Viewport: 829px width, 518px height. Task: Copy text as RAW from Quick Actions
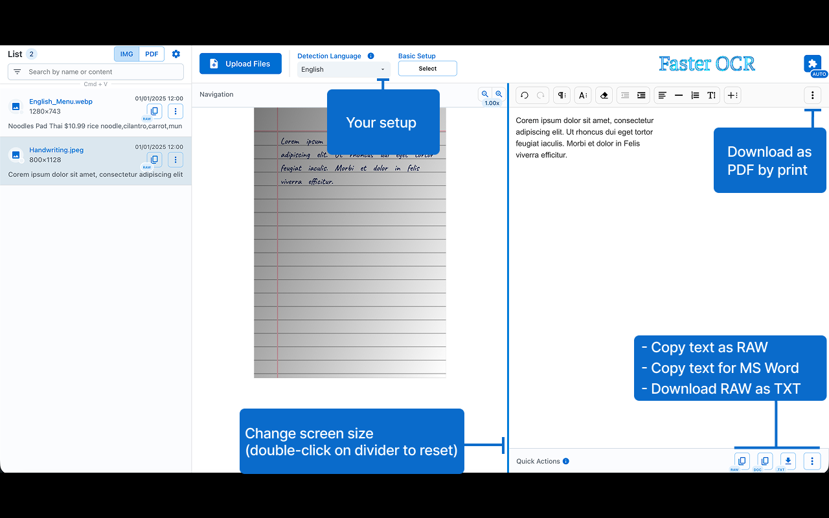click(741, 460)
